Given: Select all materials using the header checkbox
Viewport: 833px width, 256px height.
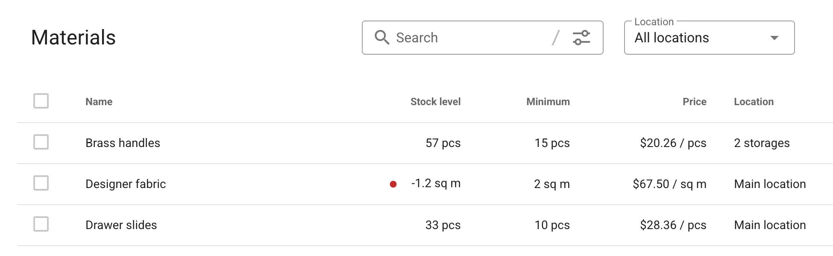Looking at the screenshot, I should [x=41, y=101].
